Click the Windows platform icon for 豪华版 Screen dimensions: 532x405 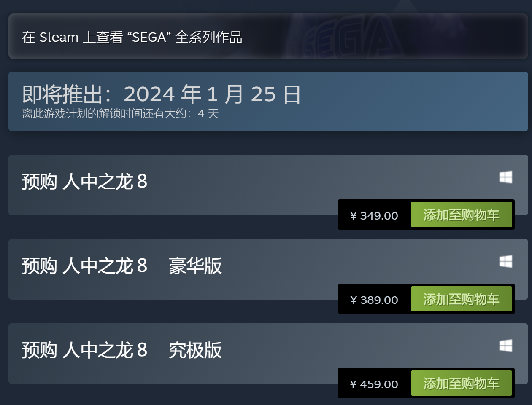[x=506, y=262]
